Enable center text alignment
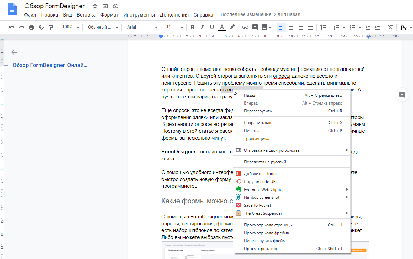 (x=291, y=27)
